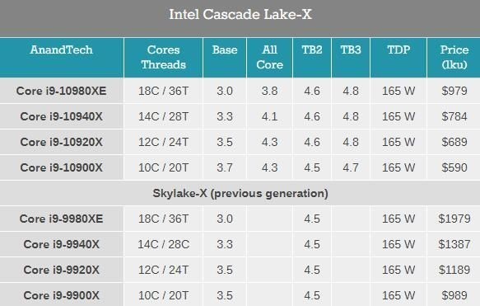Screen dimensions: 480x306
Task: Click the $1979 price cell
Action: 454,219
